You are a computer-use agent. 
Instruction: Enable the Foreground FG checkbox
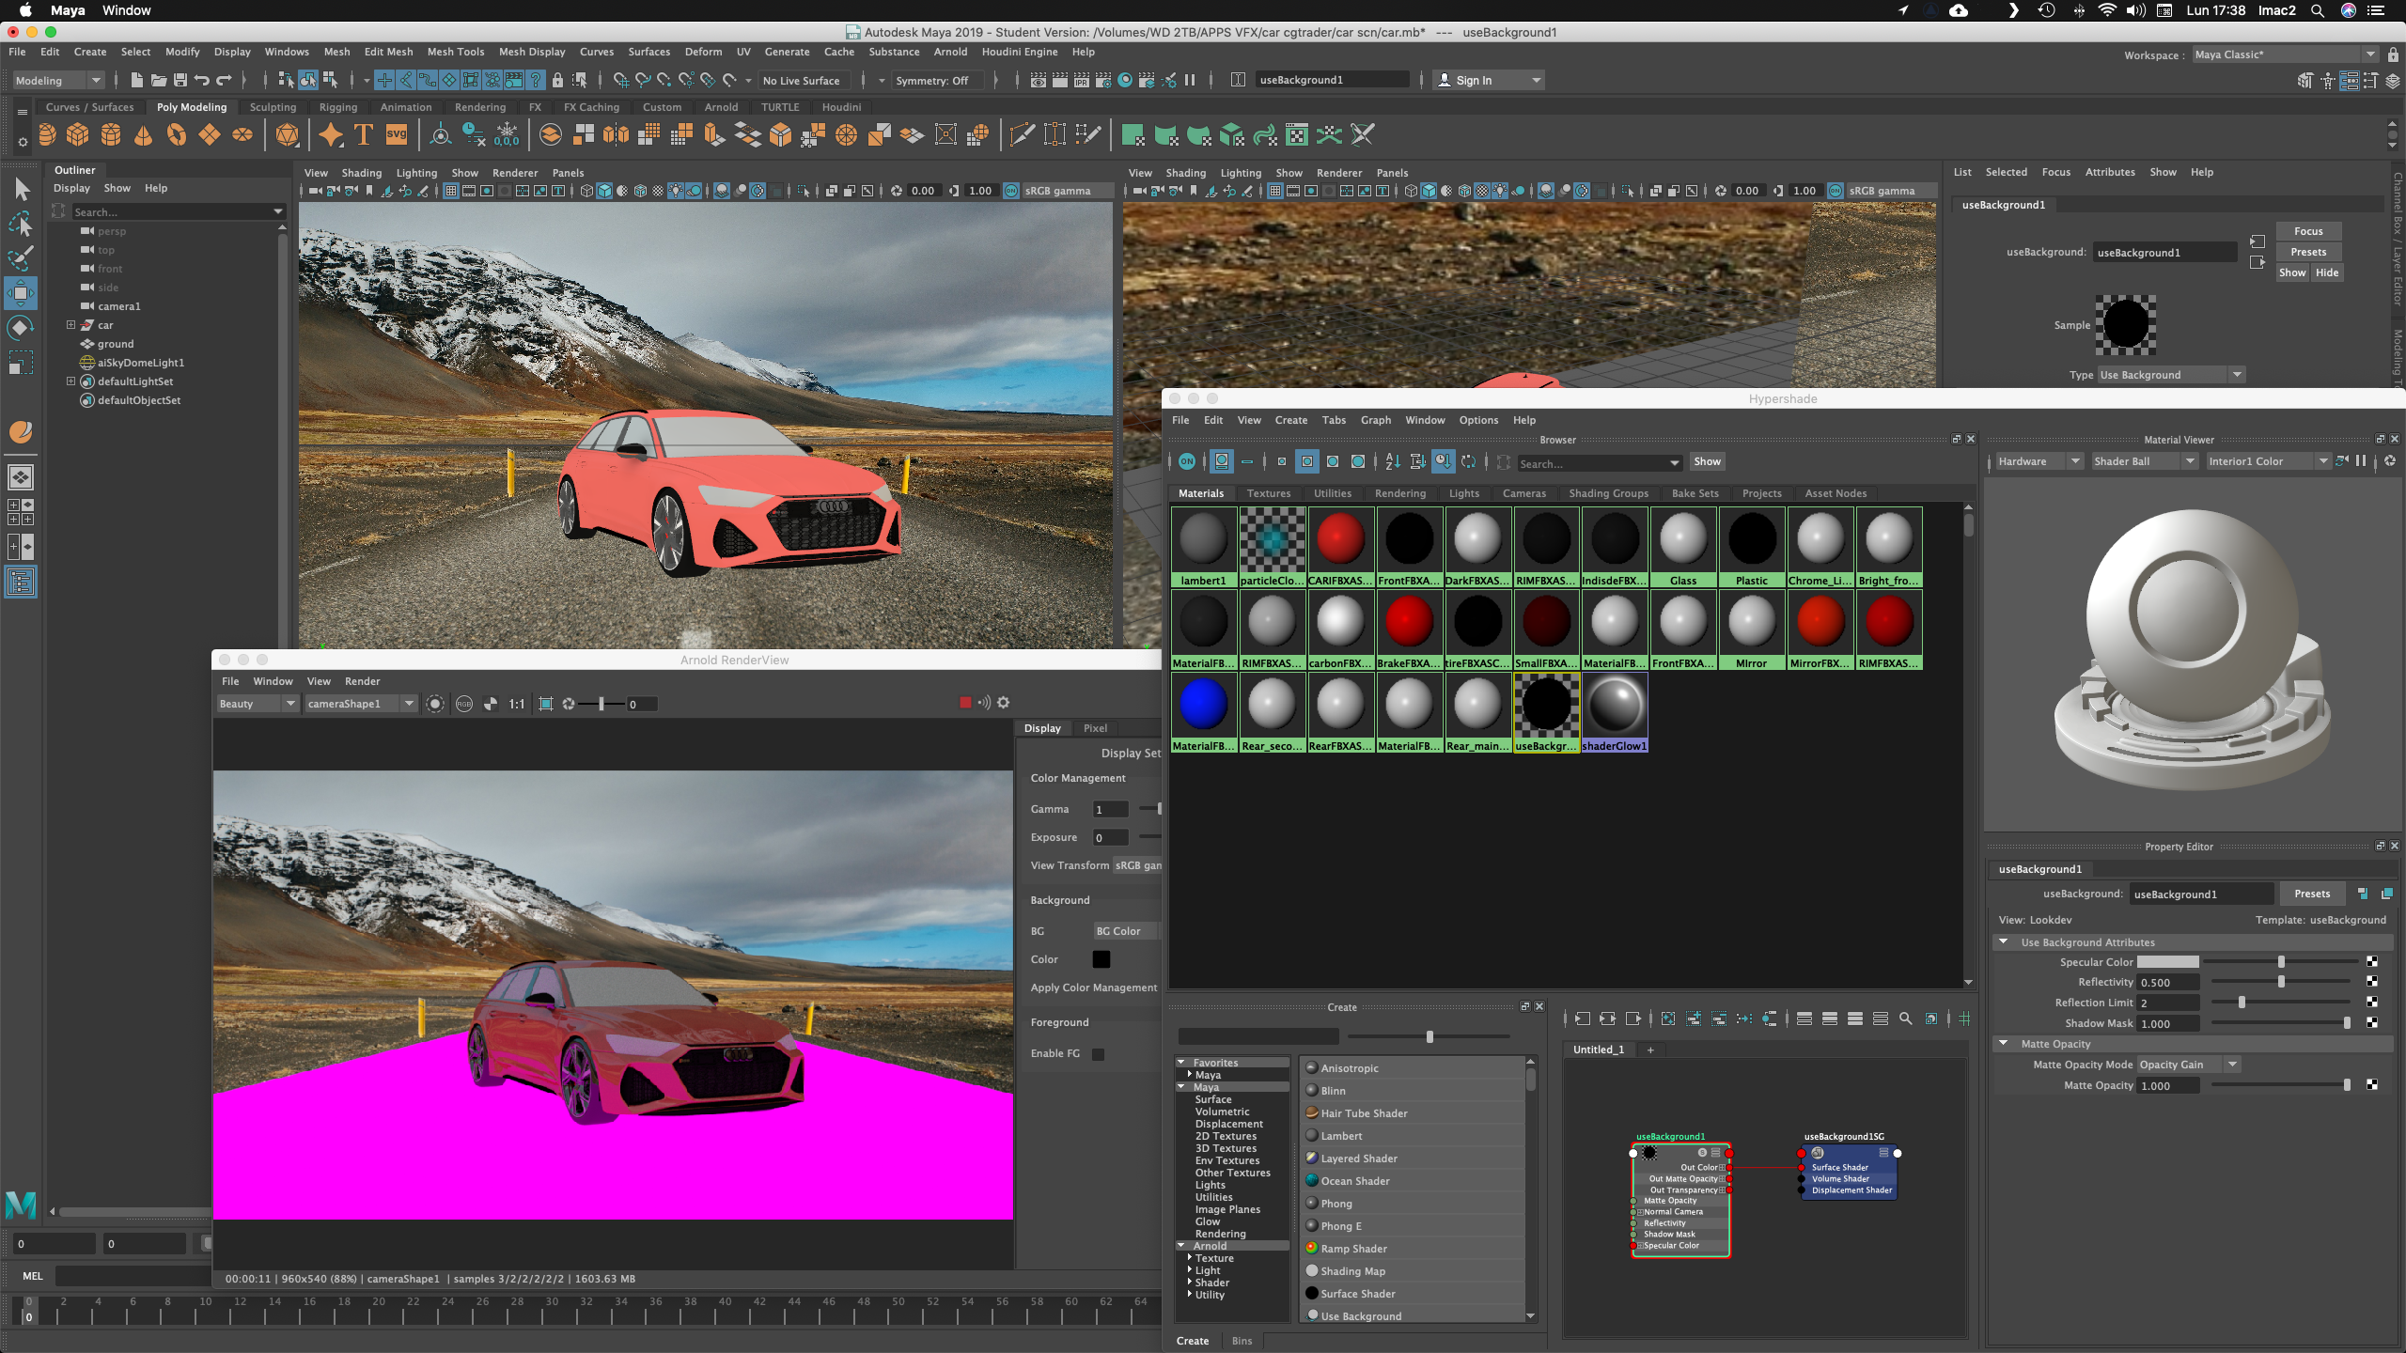(x=1098, y=1053)
